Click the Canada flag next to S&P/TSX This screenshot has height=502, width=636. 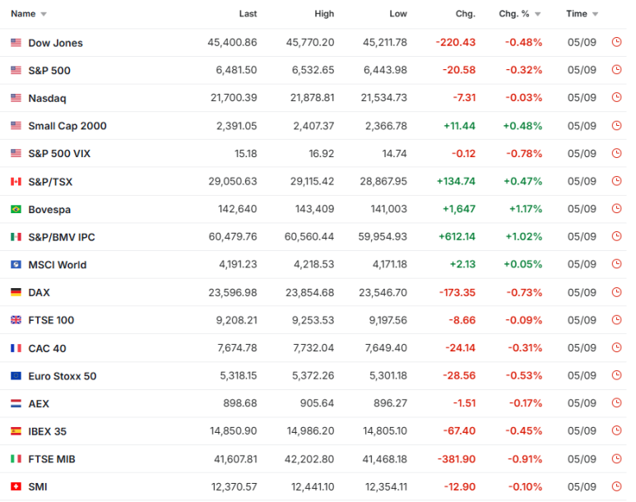[16, 181]
